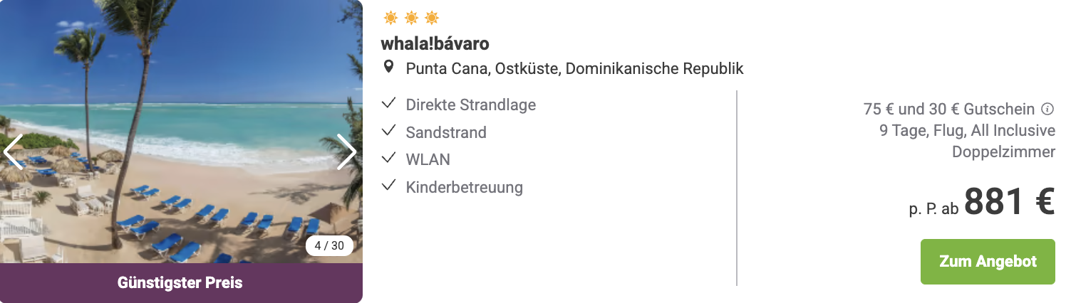Show the next hotel photo with right arrow
The image size is (1066, 303).
(346, 151)
